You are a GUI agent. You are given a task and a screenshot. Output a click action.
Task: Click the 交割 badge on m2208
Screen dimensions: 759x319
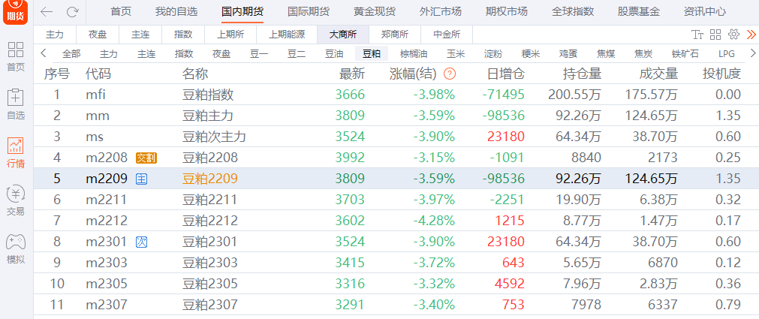(146, 158)
